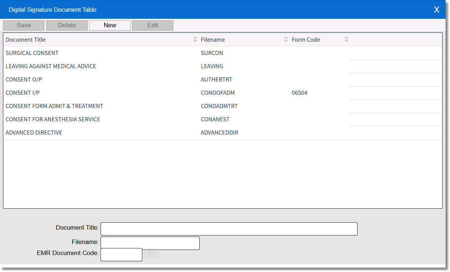This screenshot has width=450, height=272.
Task: Click the Form Code 06504 cell
Action: pos(300,93)
